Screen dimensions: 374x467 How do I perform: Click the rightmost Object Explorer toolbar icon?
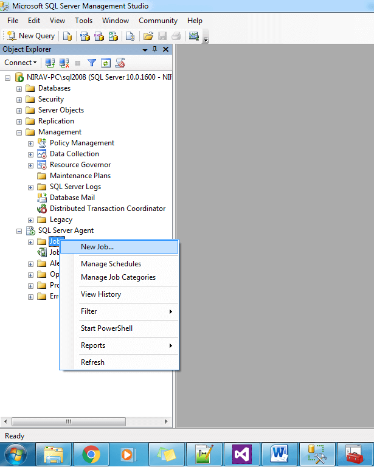pyautogui.click(x=120, y=63)
